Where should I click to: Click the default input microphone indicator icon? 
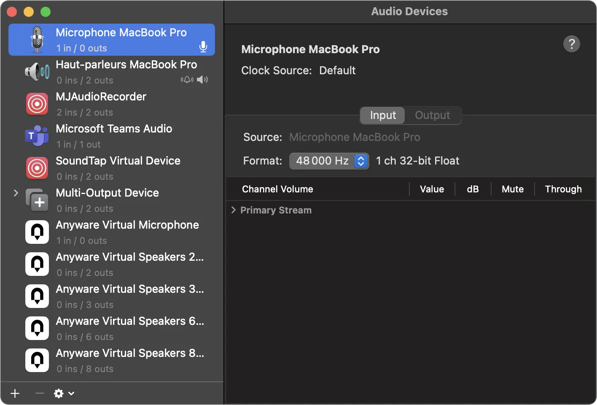(x=203, y=47)
